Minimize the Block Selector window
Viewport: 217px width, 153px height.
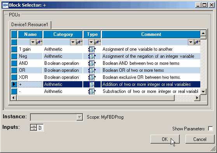click(198, 5)
